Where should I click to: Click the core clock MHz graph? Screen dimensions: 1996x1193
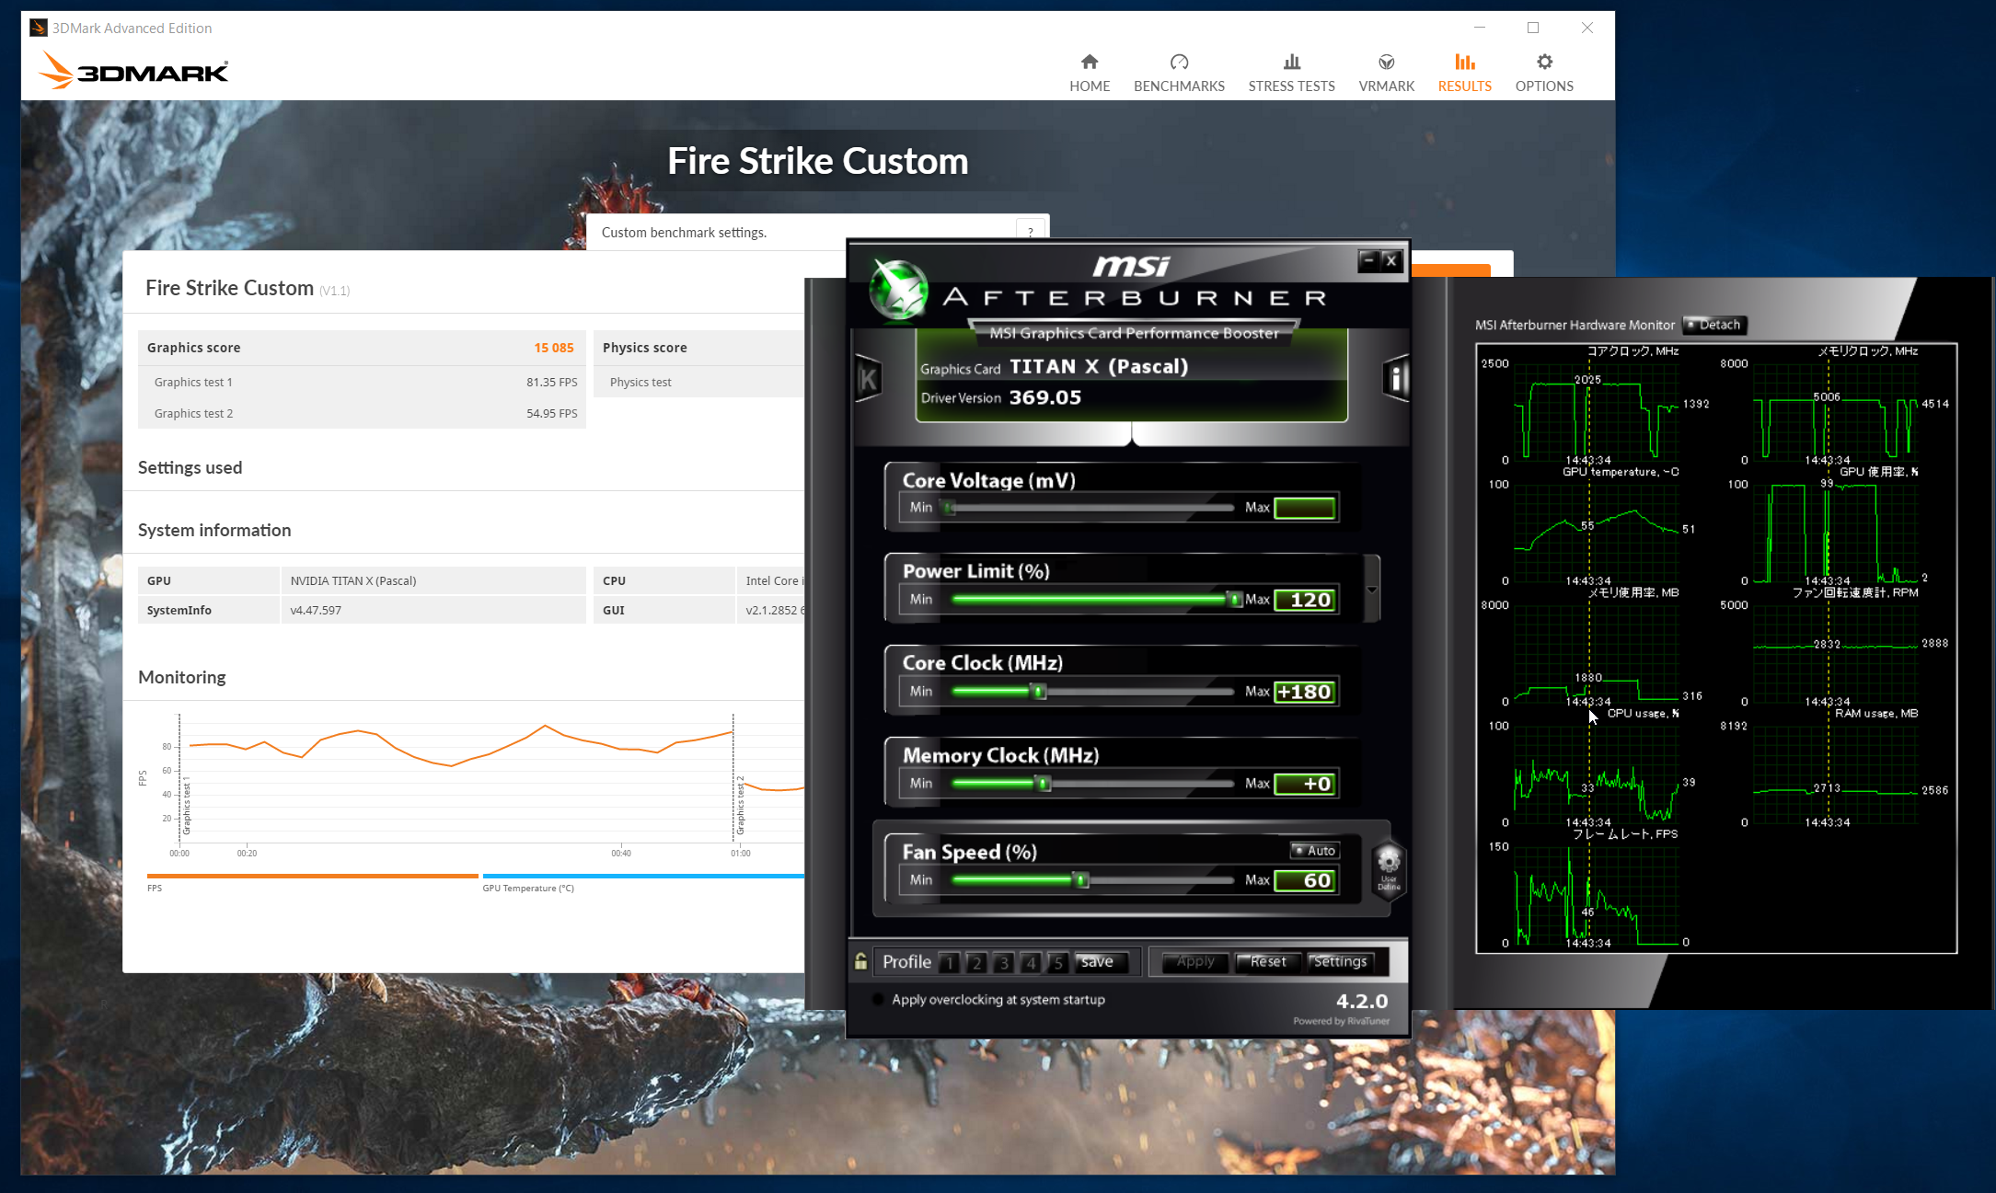pyautogui.click(x=1597, y=410)
